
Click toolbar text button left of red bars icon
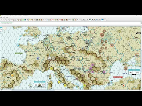coord(45,20)
